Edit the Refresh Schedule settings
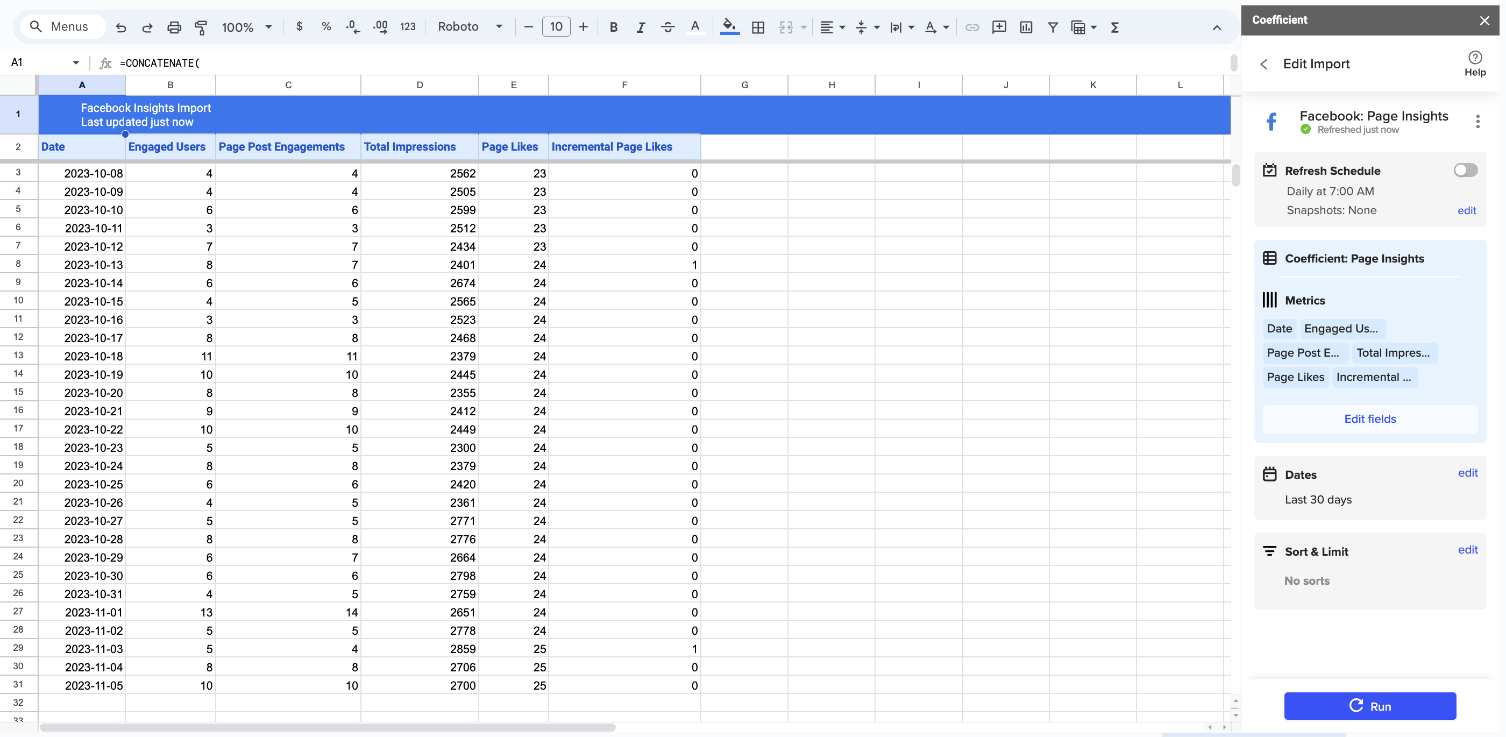 [x=1466, y=210]
